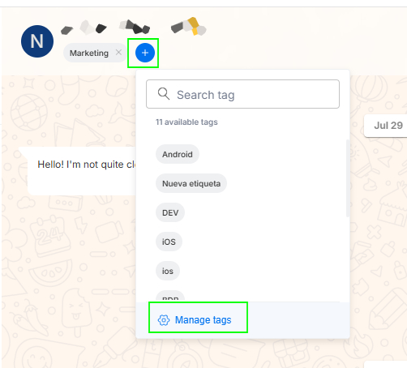Click the '11 available tags' label
Viewport: 407px width, 368px height.
tap(186, 122)
